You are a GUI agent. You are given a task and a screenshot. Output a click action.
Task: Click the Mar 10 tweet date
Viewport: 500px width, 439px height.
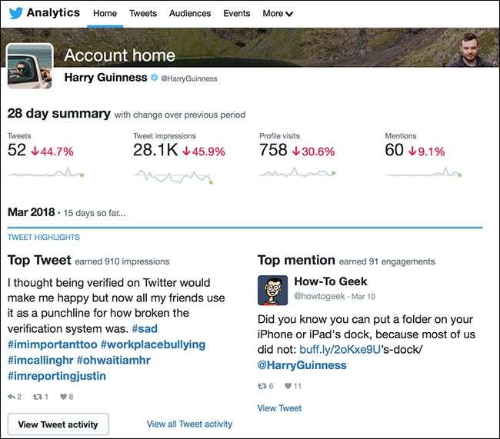(363, 297)
